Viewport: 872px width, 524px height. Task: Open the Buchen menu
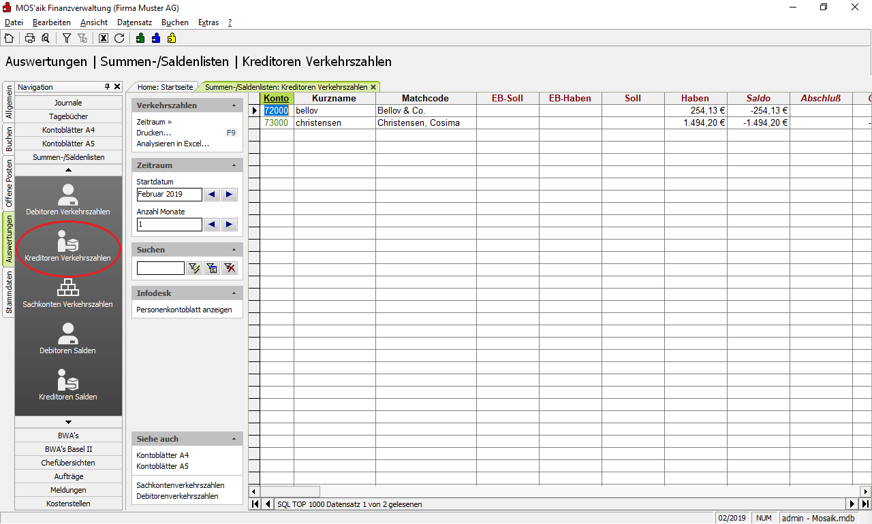(x=174, y=22)
